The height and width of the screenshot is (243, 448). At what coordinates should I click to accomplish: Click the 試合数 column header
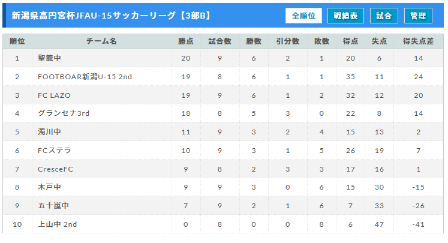click(220, 41)
